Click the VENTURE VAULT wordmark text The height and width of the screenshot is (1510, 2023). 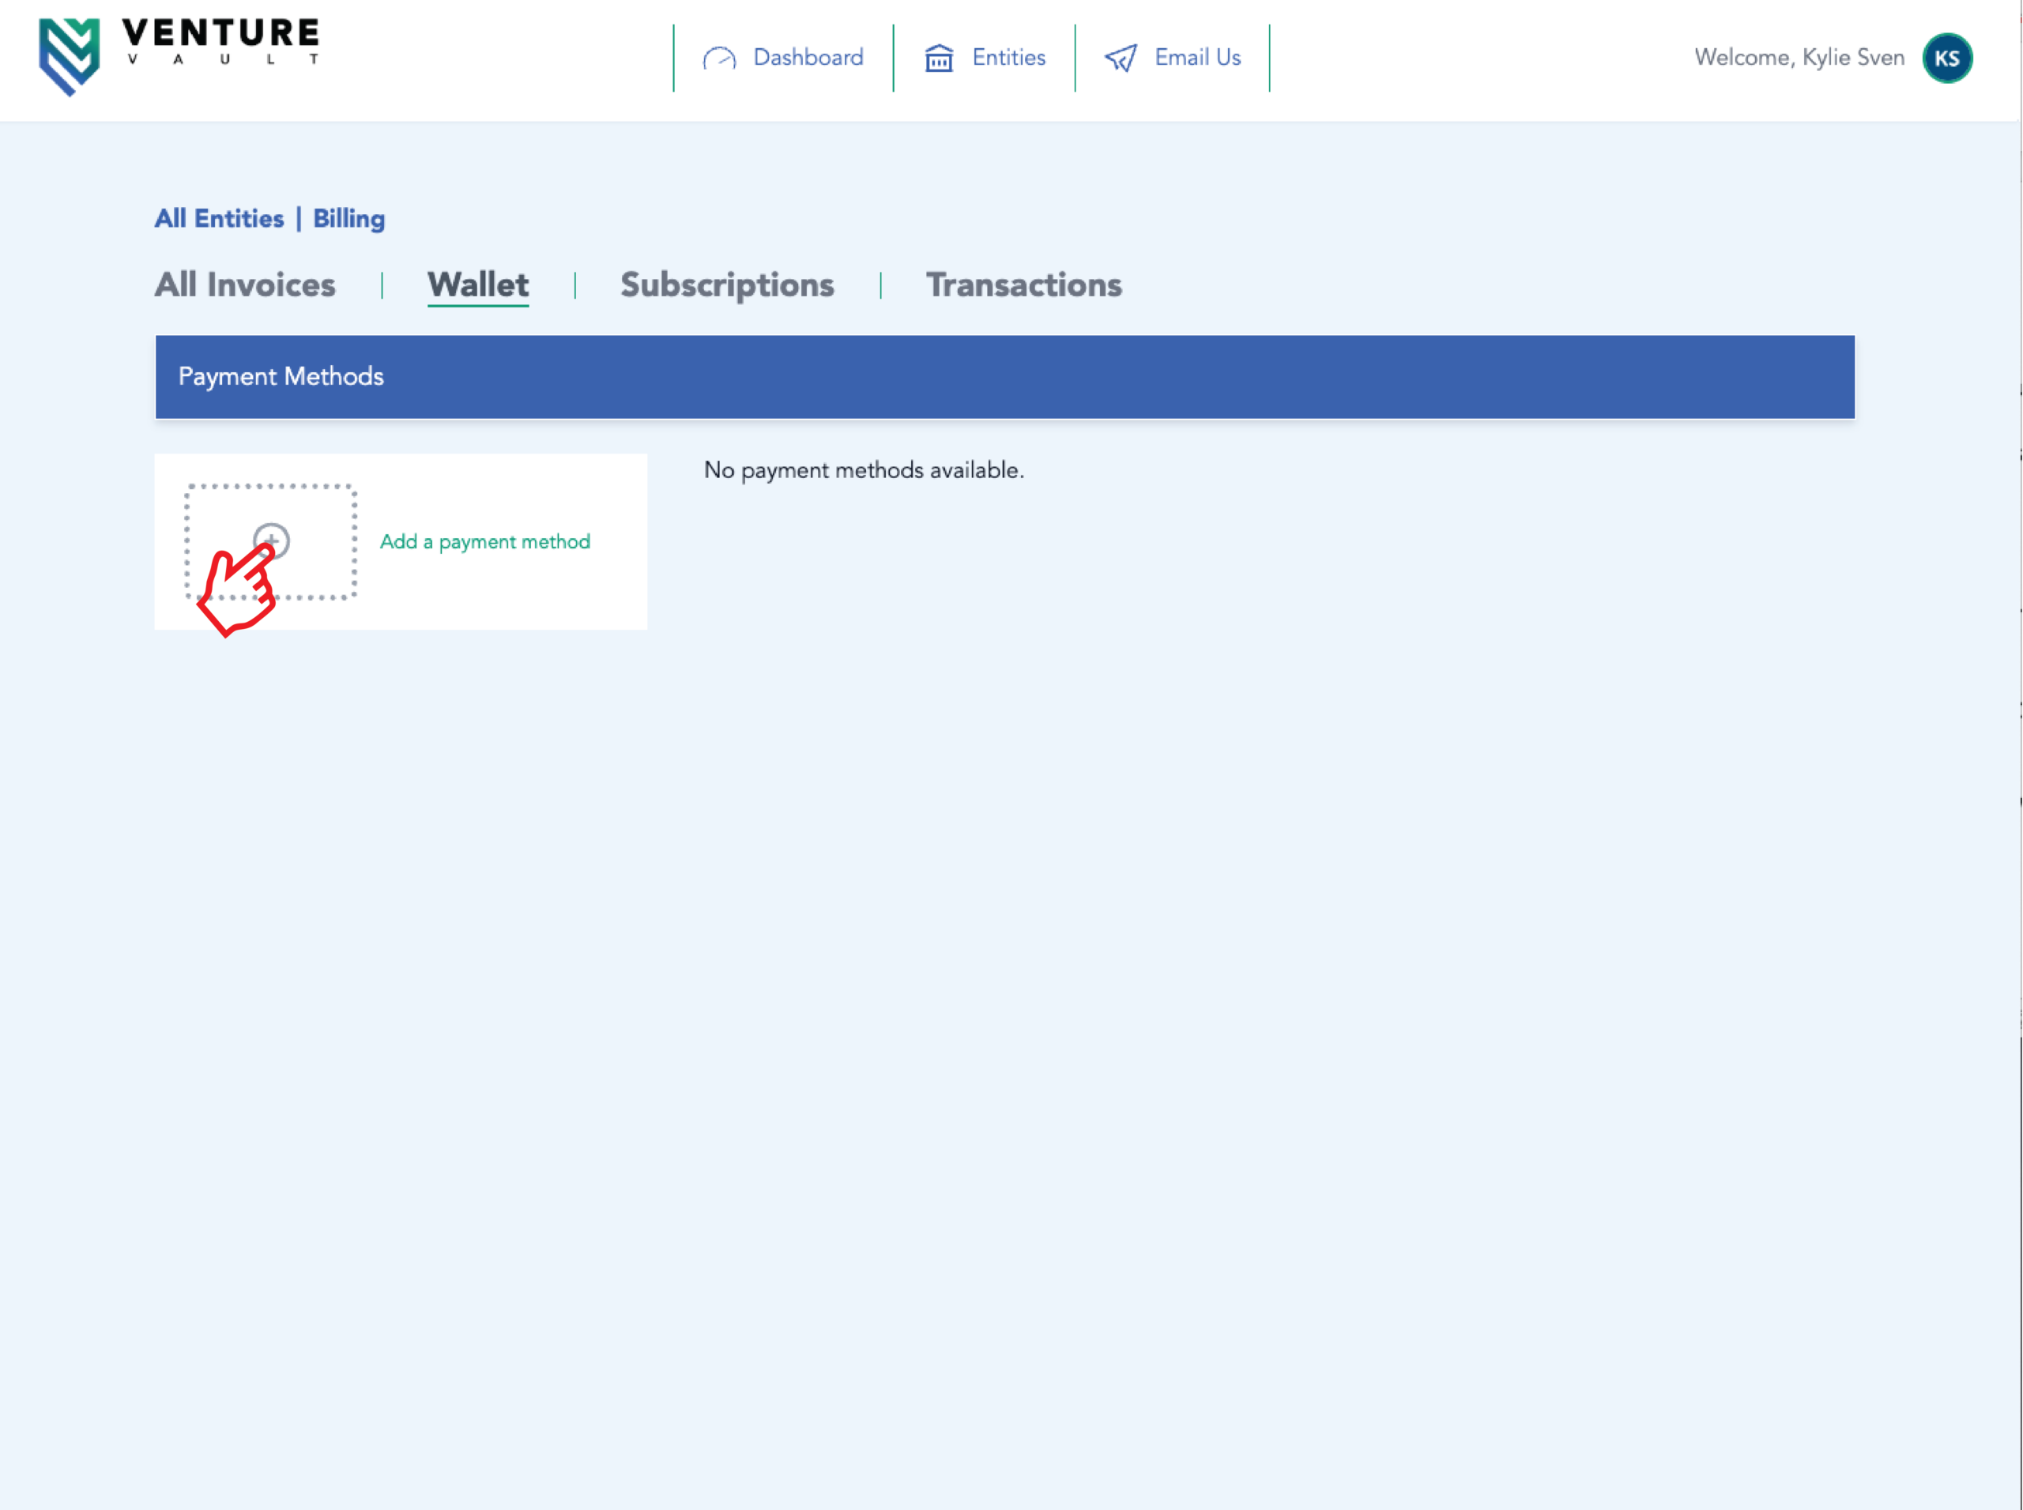(221, 41)
